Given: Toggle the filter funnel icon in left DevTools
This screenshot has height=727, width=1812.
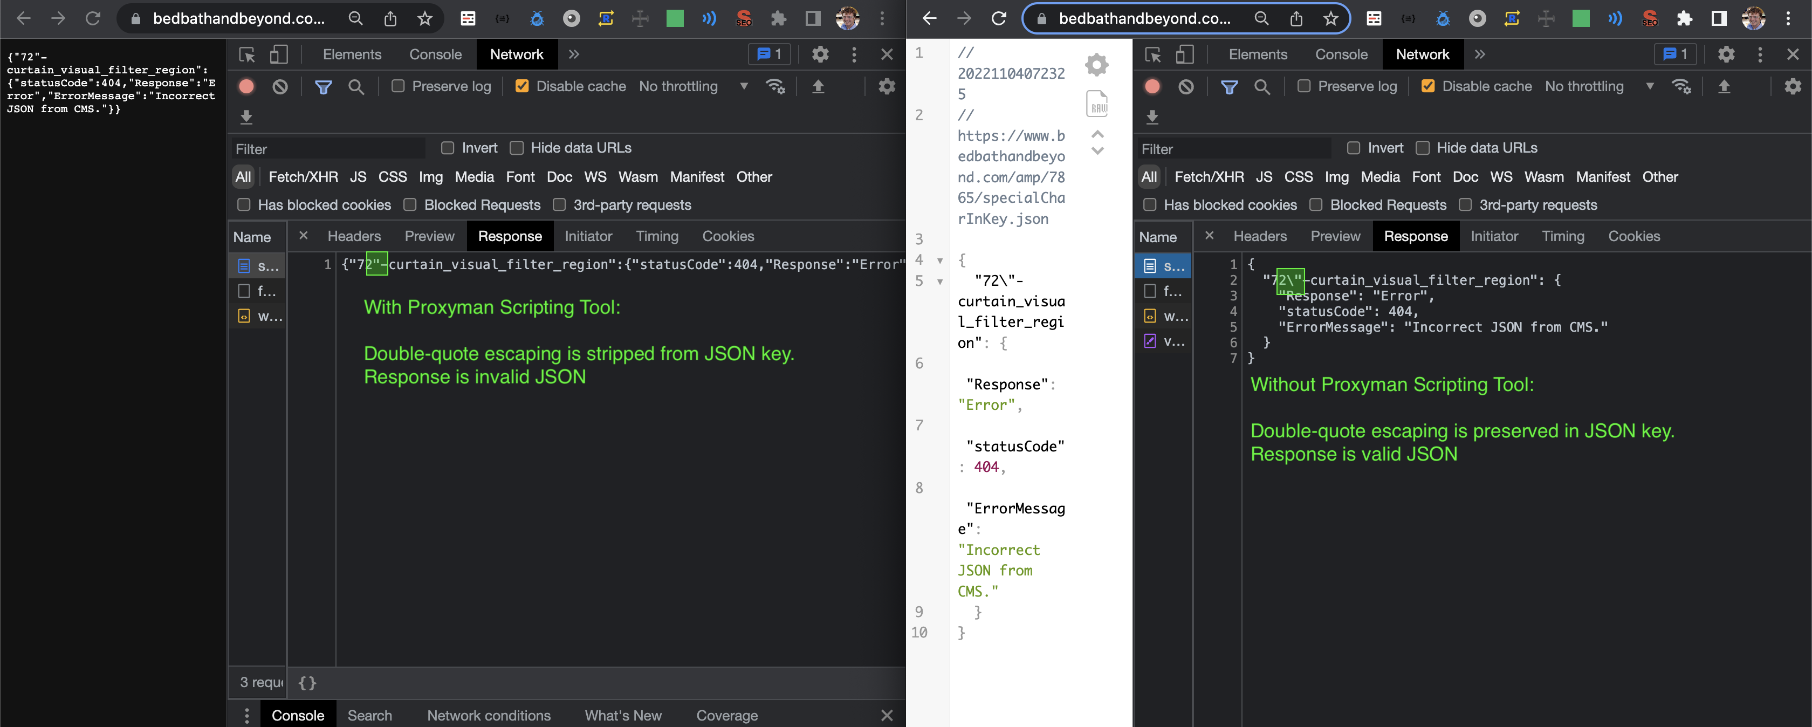Looking at the screenshot, I should point(323,87).
